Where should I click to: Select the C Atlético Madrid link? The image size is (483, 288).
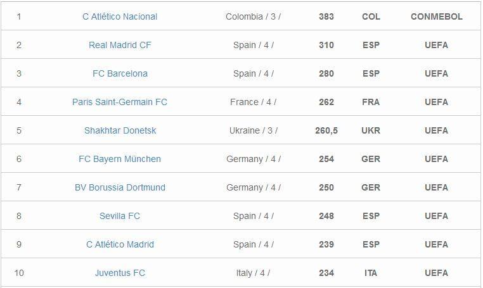click(120, 244)
